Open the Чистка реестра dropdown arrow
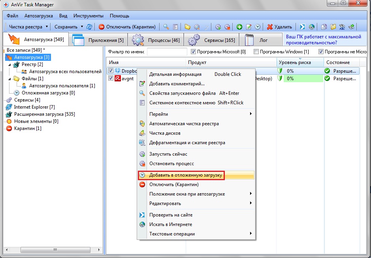This screenshot has width=371, height=258. [47, 26]
